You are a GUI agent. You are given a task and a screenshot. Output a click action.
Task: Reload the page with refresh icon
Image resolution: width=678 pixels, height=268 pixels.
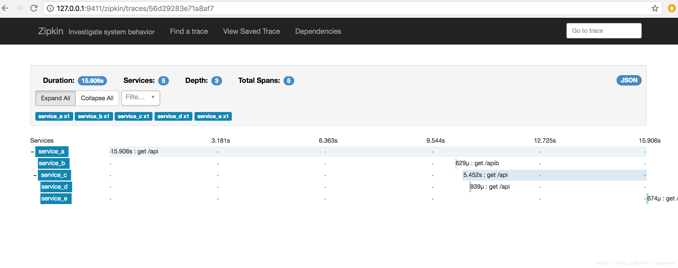(x=34, y=8)
